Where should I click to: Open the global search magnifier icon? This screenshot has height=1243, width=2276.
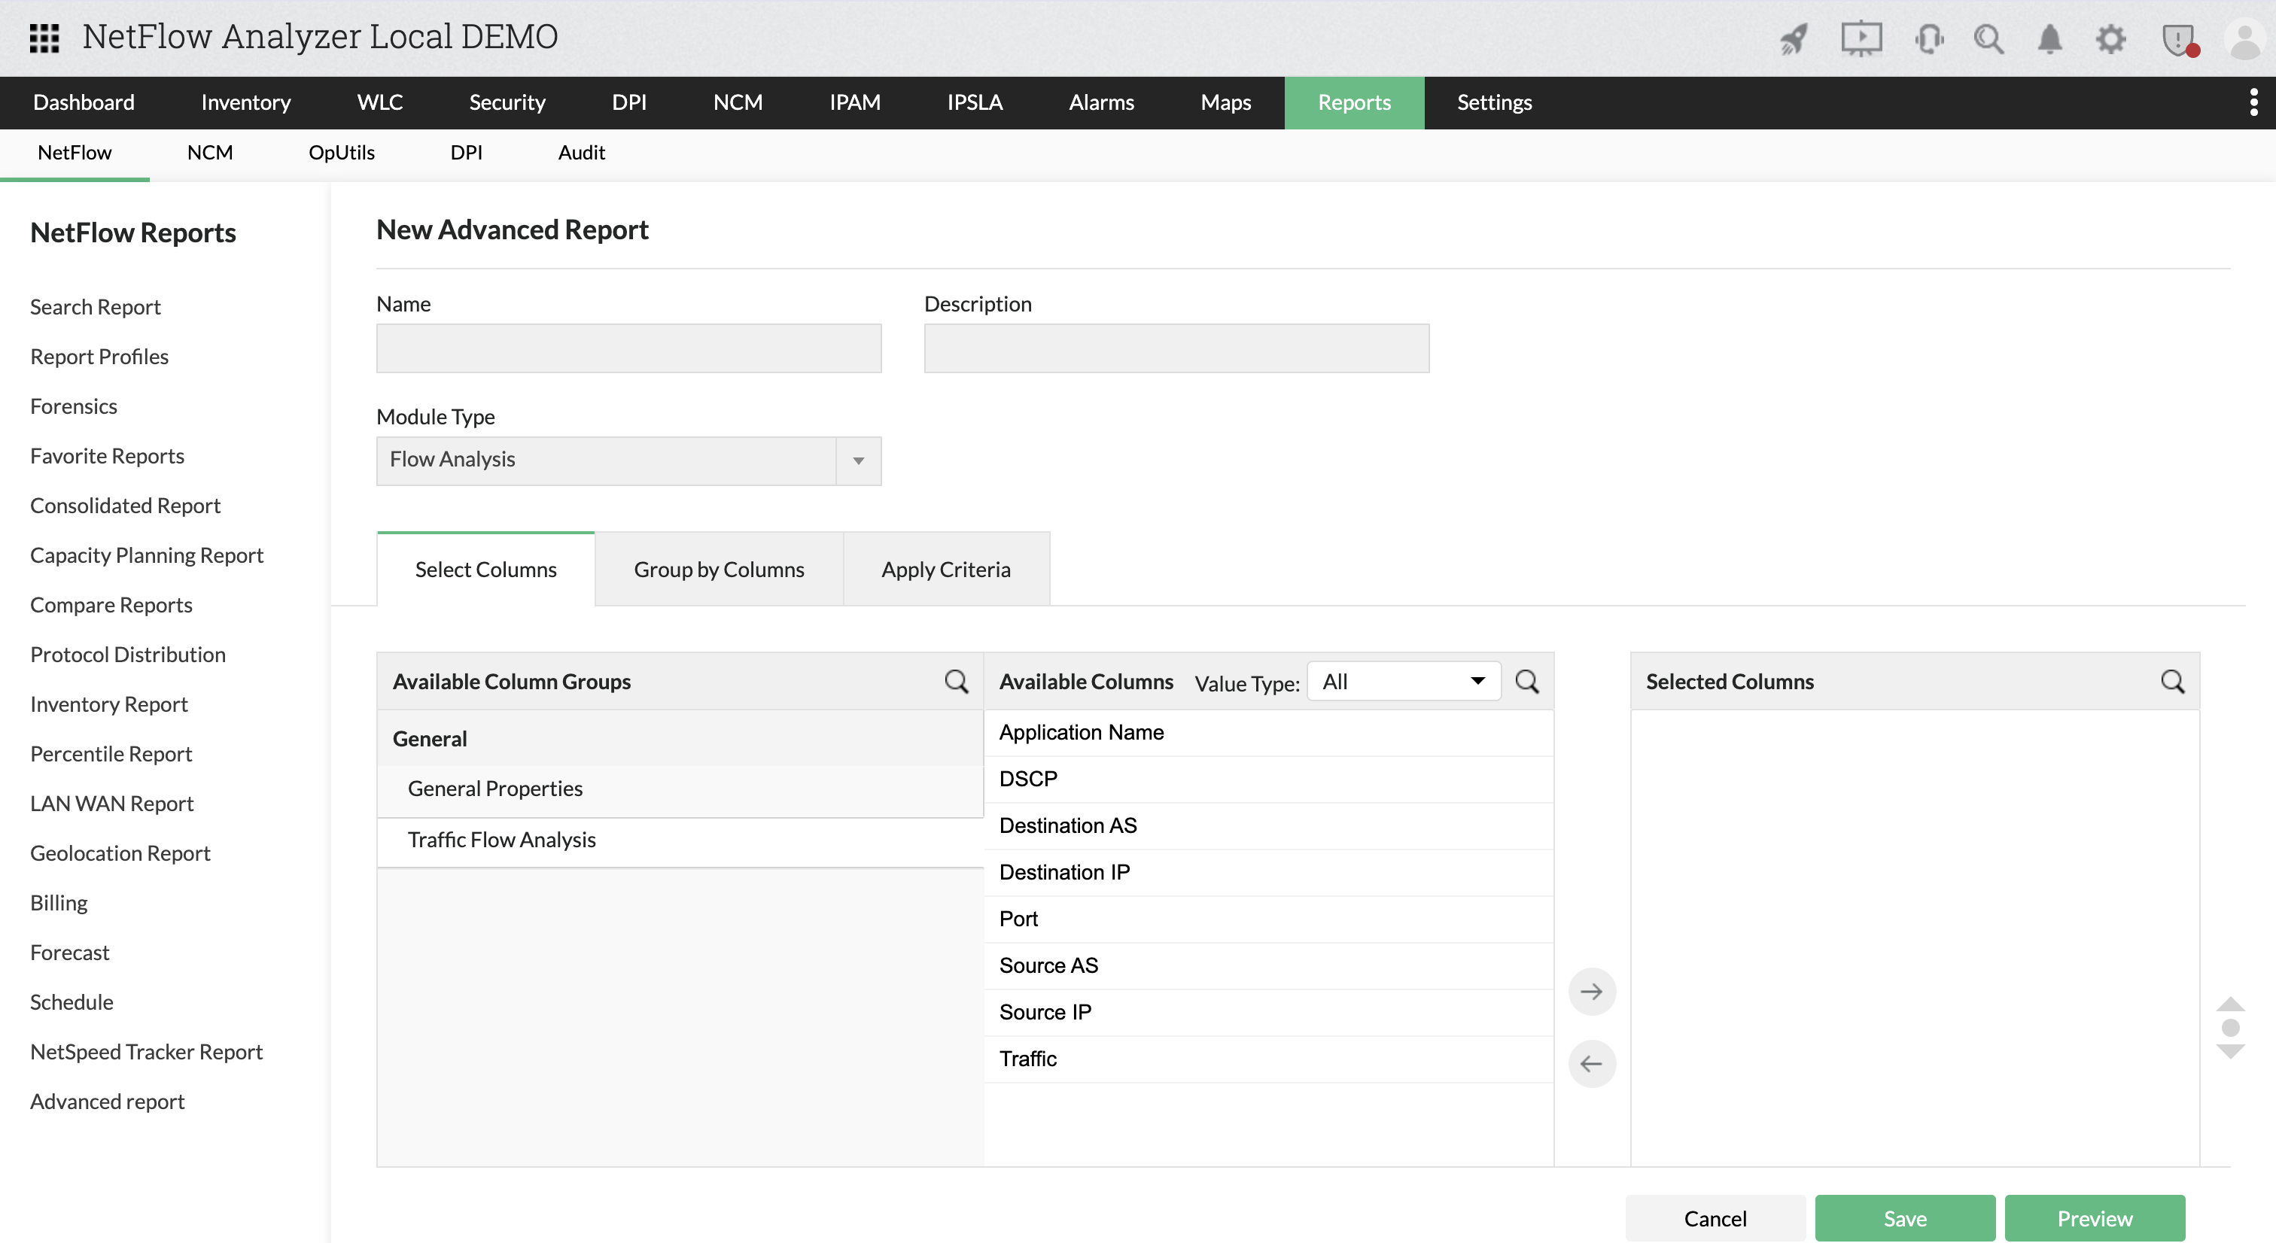pyautogui.click(x=1988, y=39)
